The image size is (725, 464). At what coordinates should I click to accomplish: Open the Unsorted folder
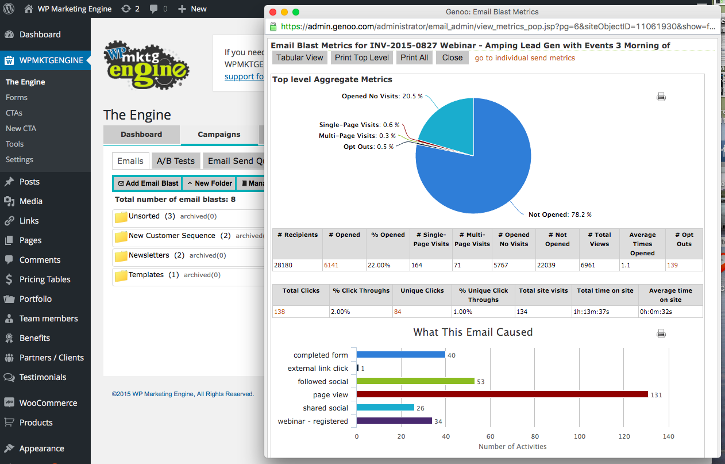145,216
